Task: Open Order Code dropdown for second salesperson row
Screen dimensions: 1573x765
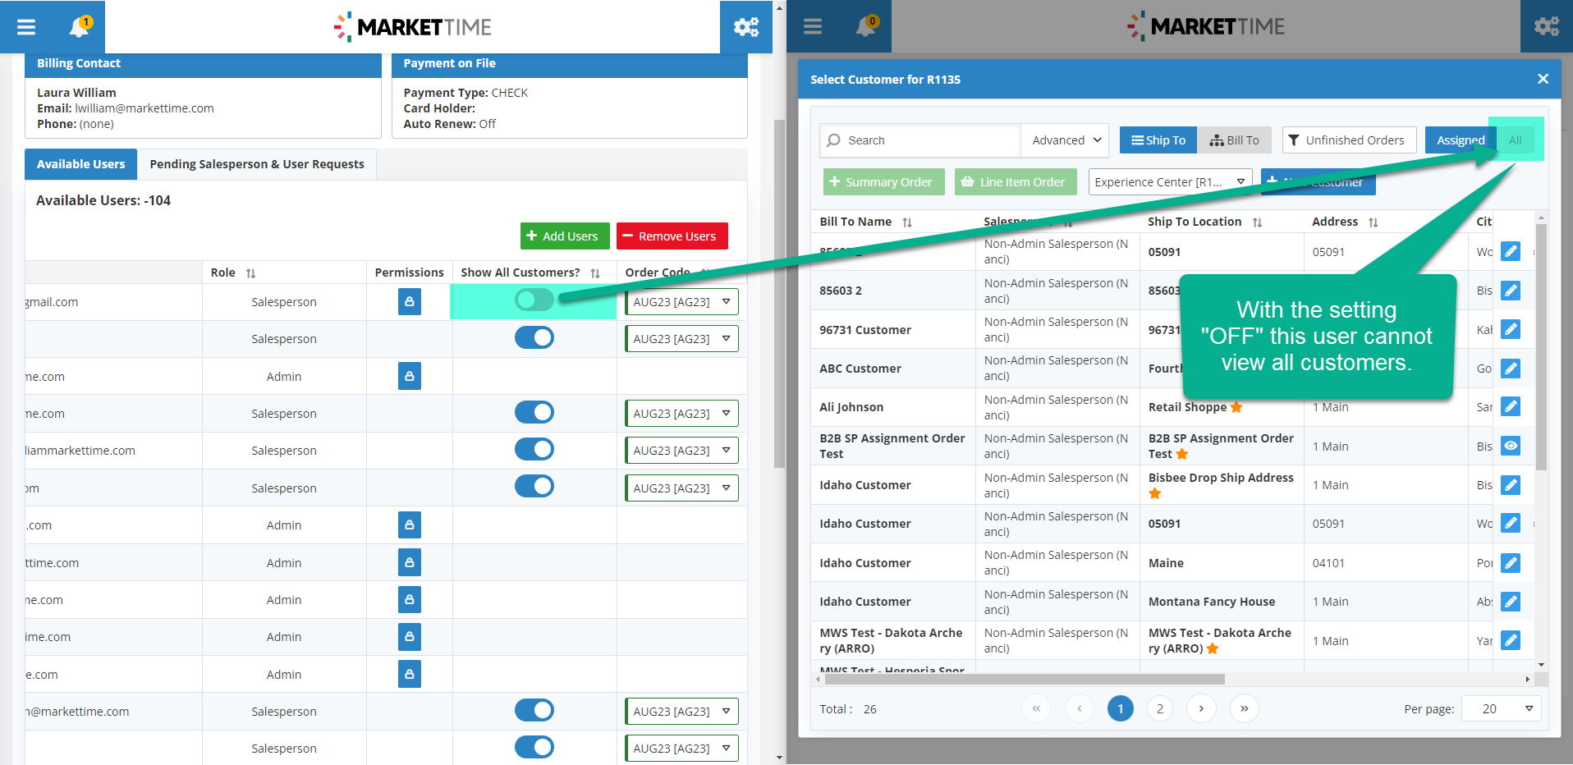Action: click(681, 339)
